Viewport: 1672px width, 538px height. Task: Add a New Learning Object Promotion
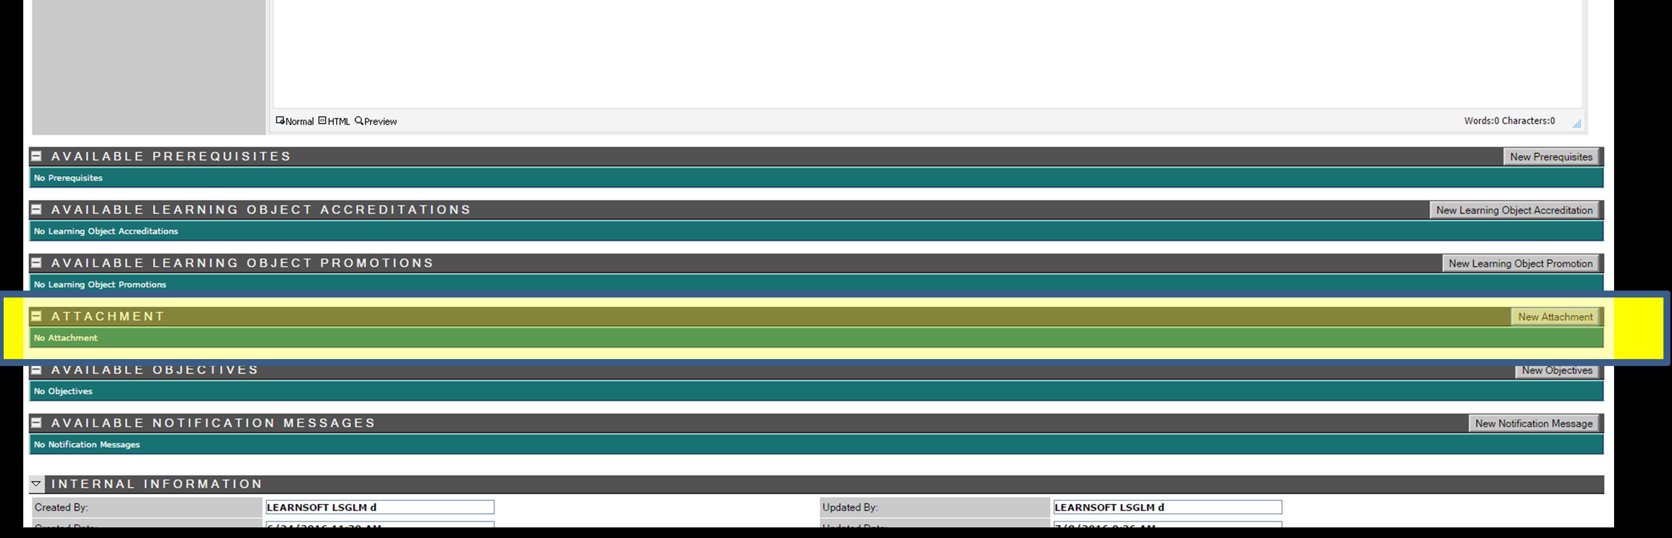[x=1520, y=263]
